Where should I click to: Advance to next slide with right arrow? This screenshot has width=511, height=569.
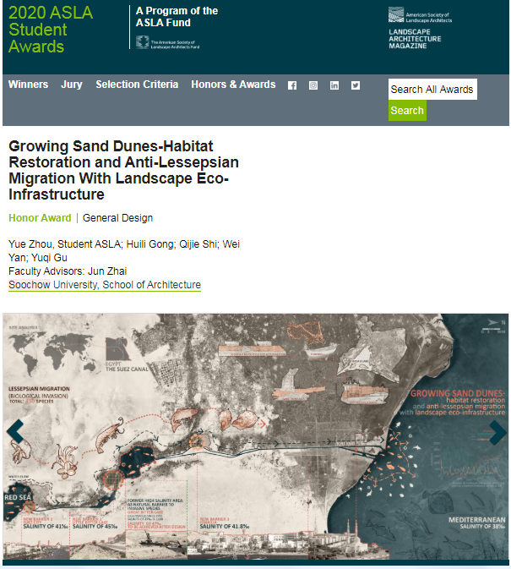[x=497, y=432]
